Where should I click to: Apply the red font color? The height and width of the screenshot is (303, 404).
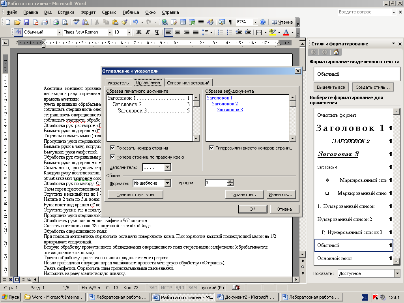286,32
